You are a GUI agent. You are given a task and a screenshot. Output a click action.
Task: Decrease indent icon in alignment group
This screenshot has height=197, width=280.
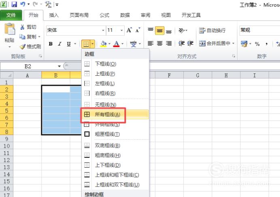point(181,43)
